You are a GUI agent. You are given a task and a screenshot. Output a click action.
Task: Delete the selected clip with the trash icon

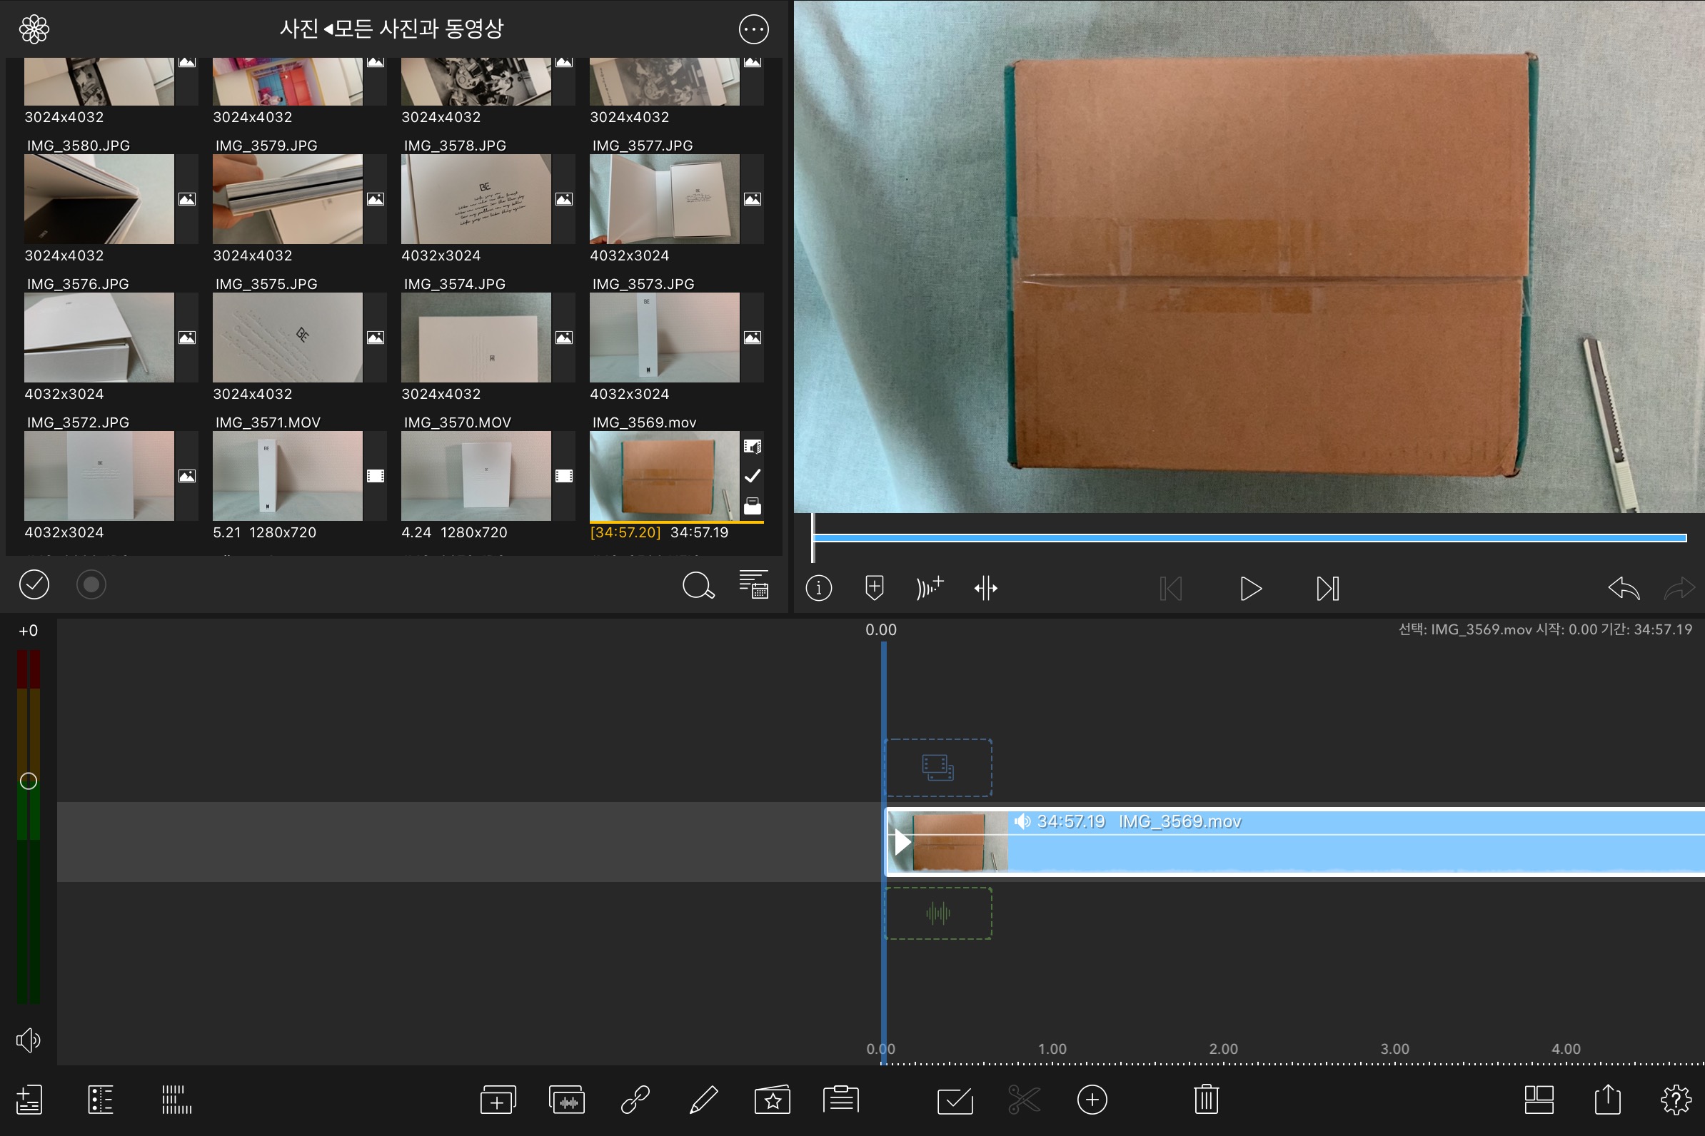(x=1205, y=1099)
